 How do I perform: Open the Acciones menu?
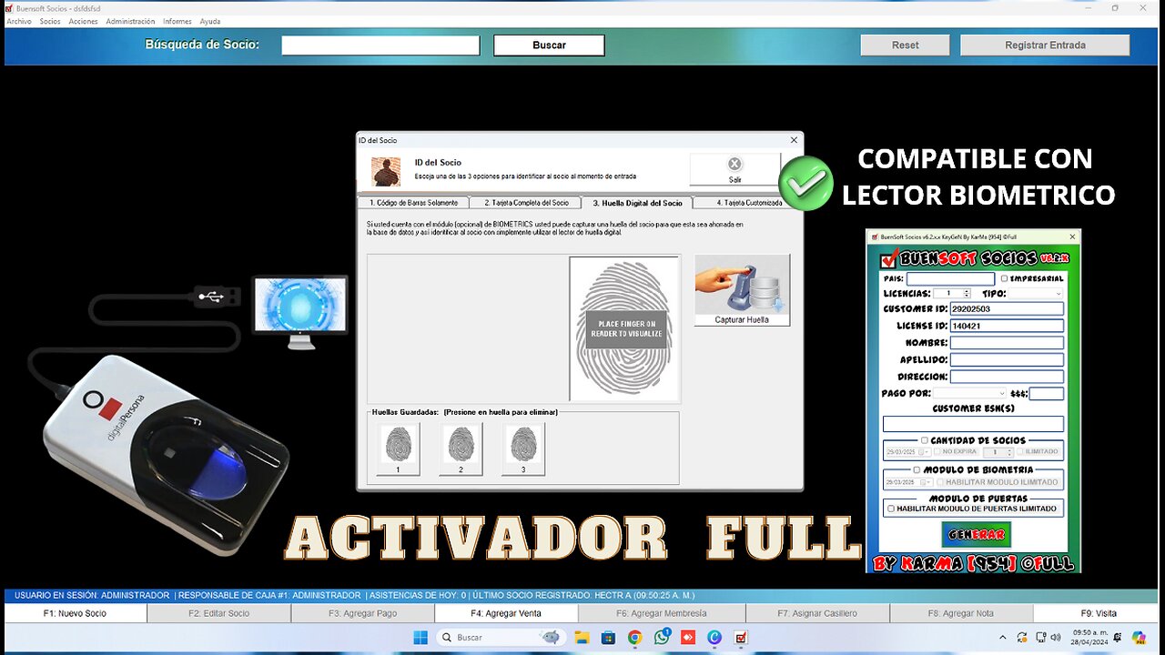click(x=83, y=21)
